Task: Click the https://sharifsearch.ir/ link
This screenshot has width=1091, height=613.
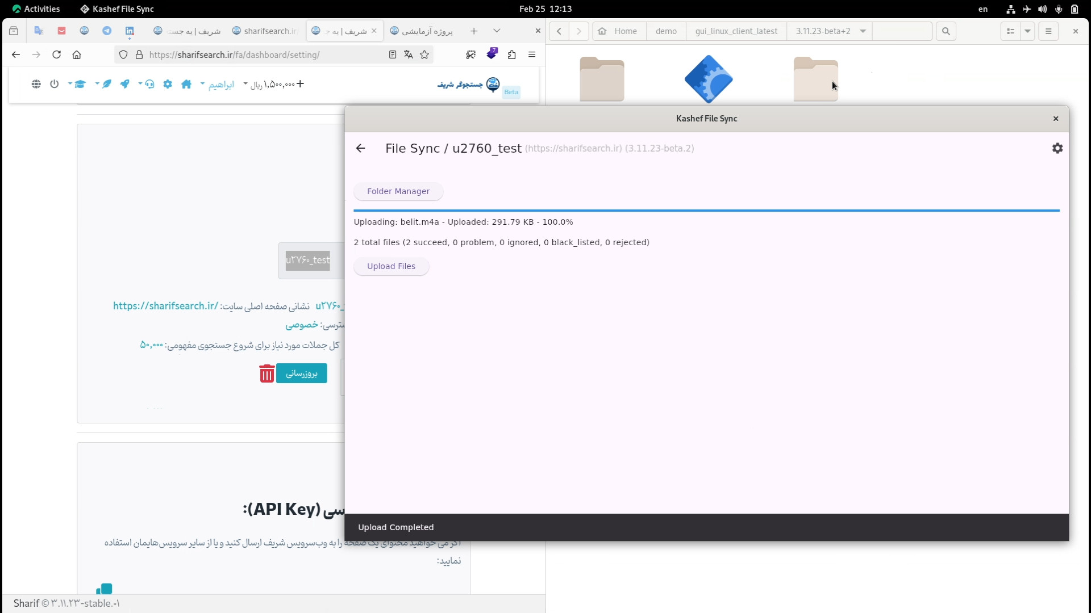Action: pos(165,306)
